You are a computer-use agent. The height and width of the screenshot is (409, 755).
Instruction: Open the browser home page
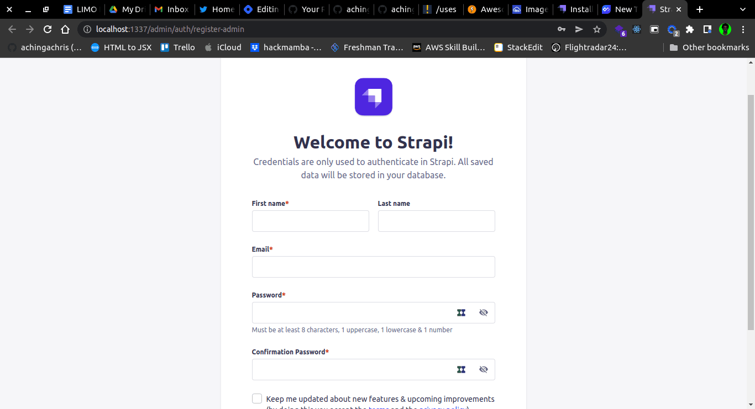tap(65, 29)
